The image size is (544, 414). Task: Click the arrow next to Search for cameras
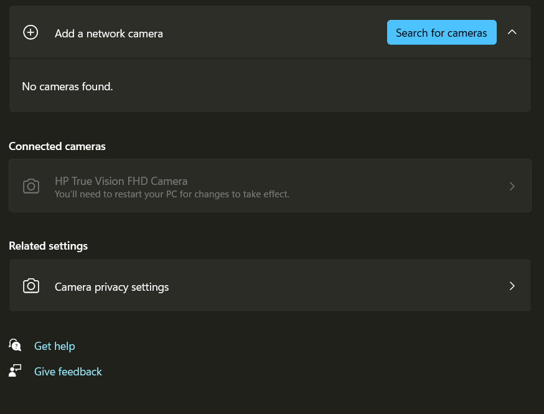point(512,32)
